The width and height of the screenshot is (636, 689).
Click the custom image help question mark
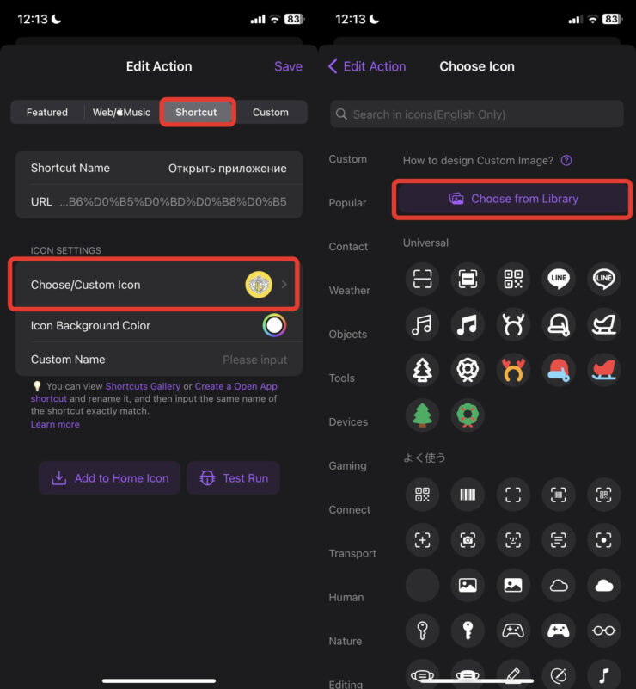566,161
